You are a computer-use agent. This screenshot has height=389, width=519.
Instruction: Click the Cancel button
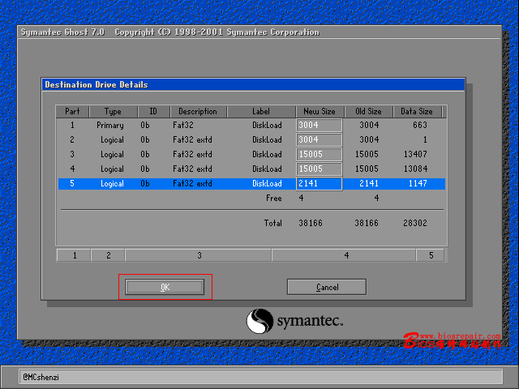click(x=327, y=287)
